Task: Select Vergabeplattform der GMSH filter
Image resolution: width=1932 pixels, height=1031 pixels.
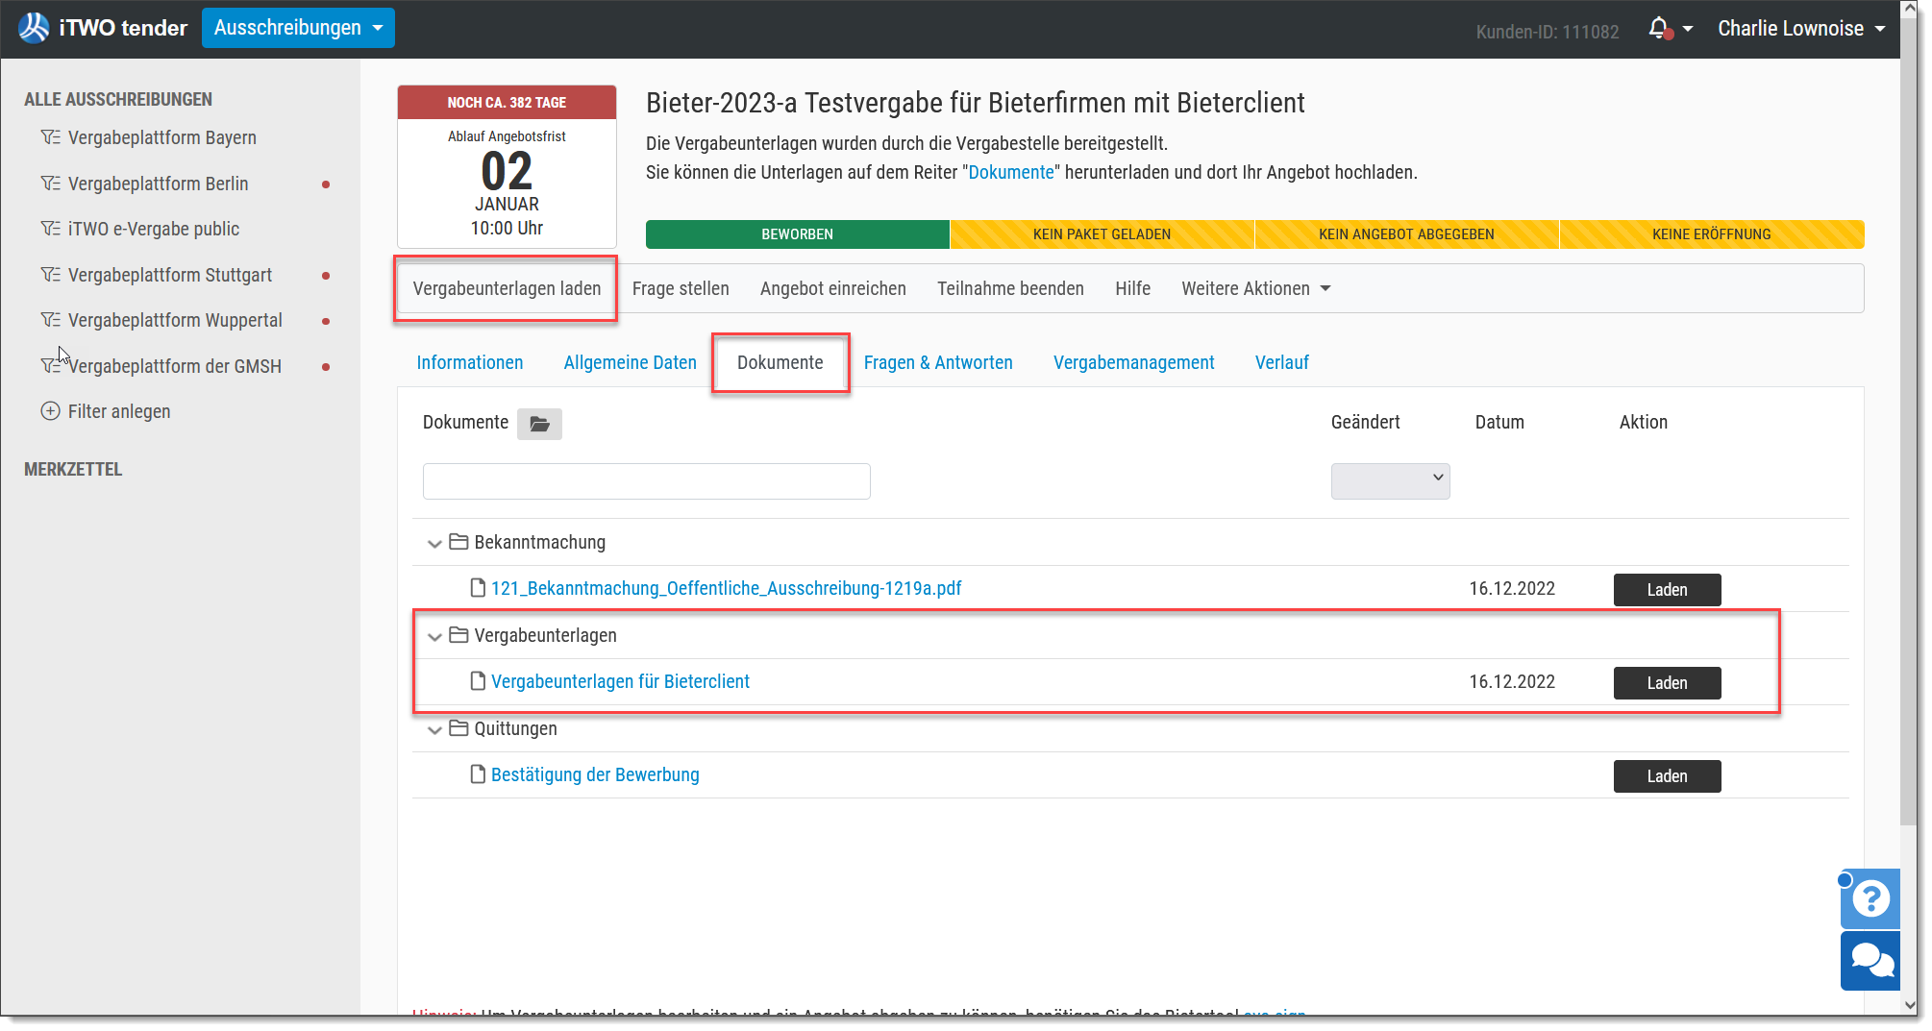Action: (x=175, y=366)
